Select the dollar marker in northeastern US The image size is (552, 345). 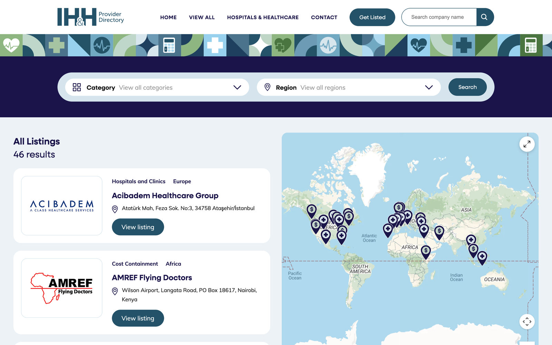349,218
